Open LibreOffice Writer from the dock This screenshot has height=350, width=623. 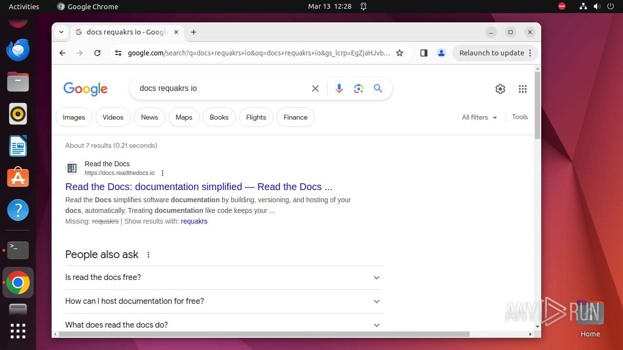click(x=18, y=146)
